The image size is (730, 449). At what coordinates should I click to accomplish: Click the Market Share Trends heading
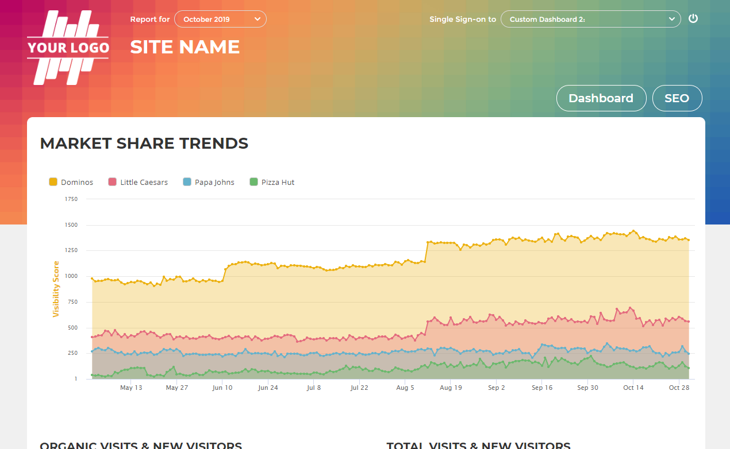144,144
